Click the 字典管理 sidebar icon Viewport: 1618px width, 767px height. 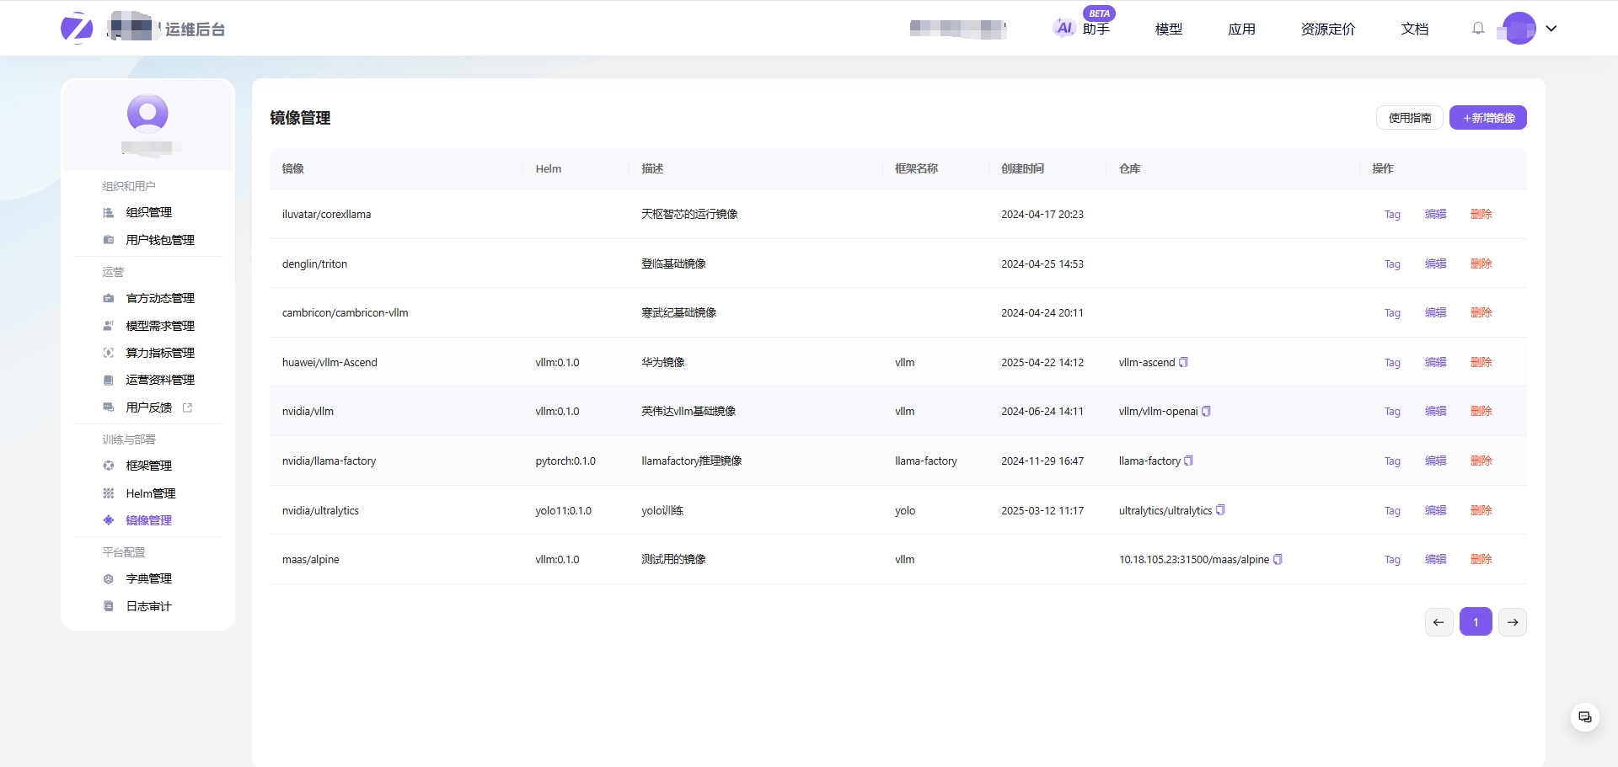click(x=109, y=579)
